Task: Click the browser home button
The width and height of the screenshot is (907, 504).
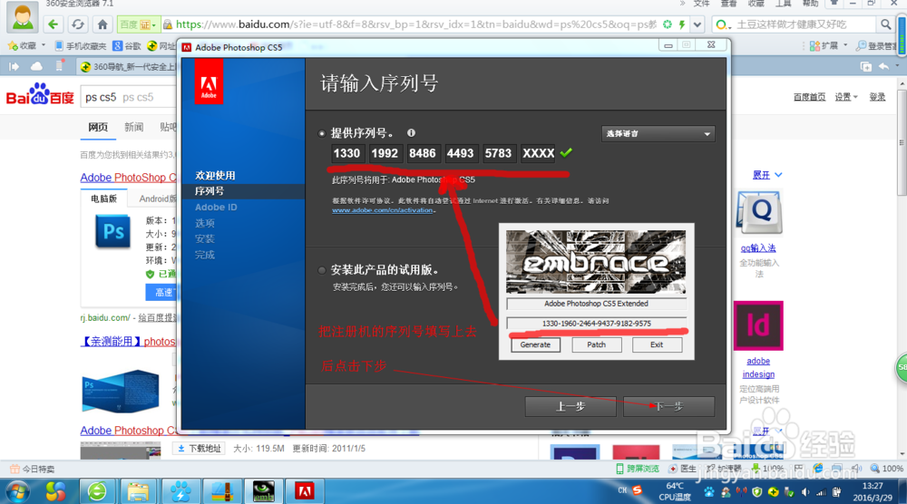Action: pos(102,24)
